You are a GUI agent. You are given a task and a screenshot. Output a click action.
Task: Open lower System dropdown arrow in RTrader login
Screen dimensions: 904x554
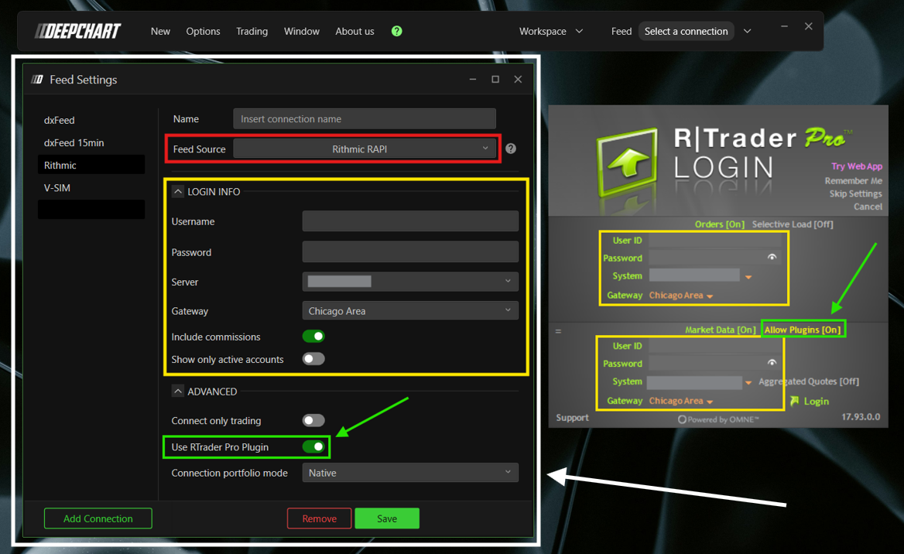click(748, 383)
